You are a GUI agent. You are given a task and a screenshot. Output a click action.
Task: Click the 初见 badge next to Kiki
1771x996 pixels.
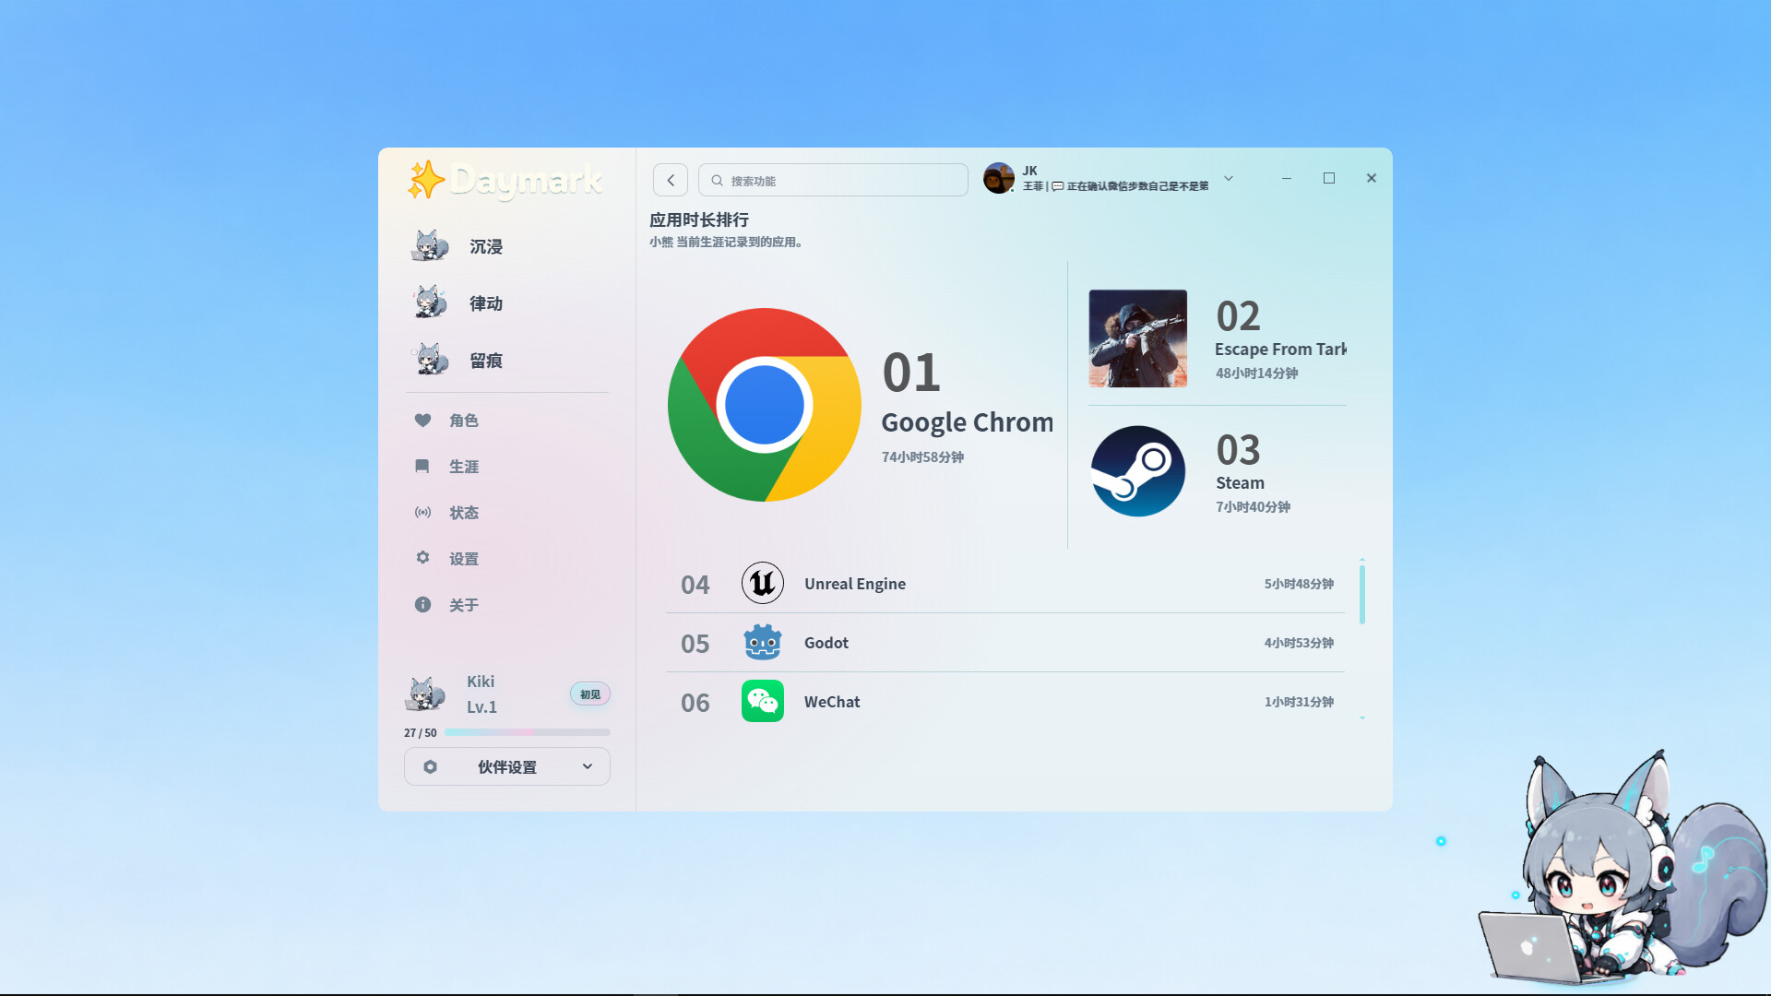point(590,694)
